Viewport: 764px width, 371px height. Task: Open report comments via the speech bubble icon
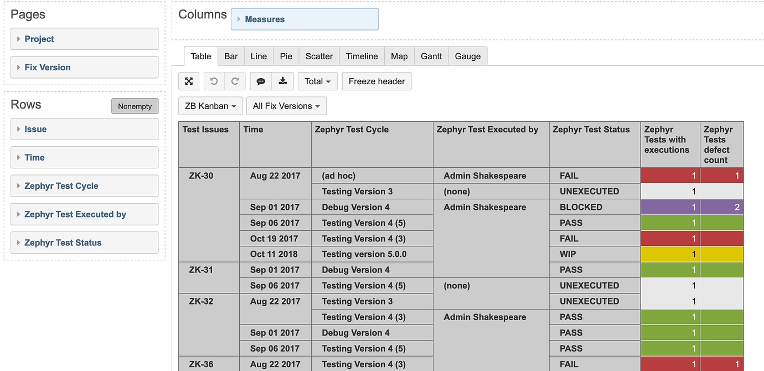[260, 81]
